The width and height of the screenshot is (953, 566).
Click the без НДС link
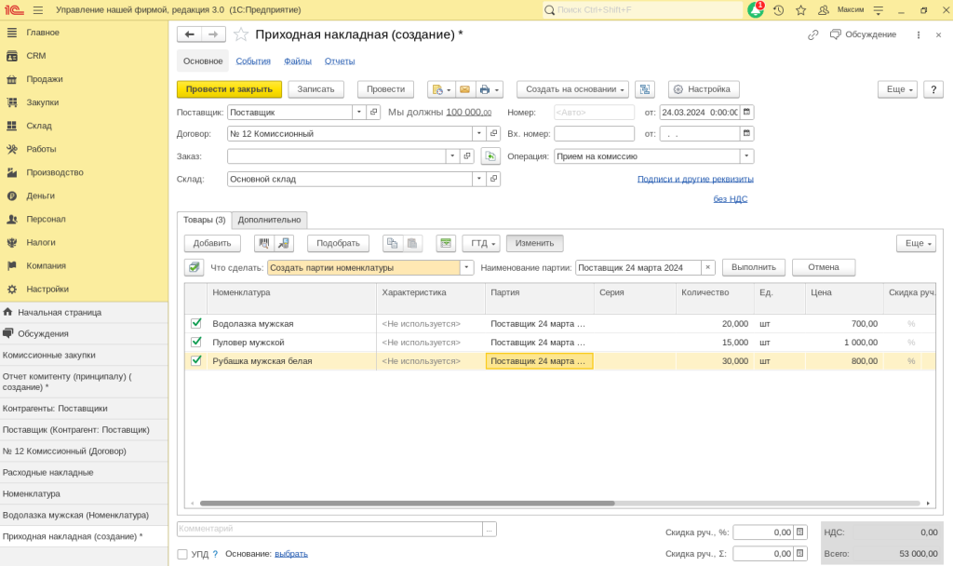point(731,199)
